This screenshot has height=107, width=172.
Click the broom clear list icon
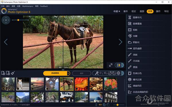coord(13,73)
